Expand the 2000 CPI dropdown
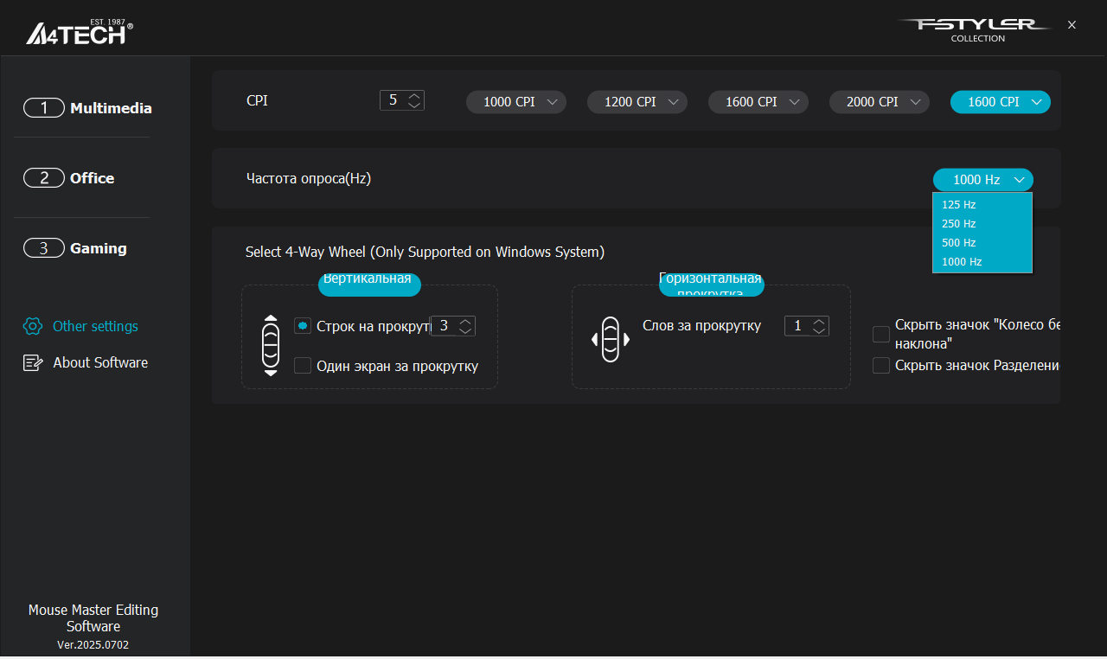 tap(880, 102)
